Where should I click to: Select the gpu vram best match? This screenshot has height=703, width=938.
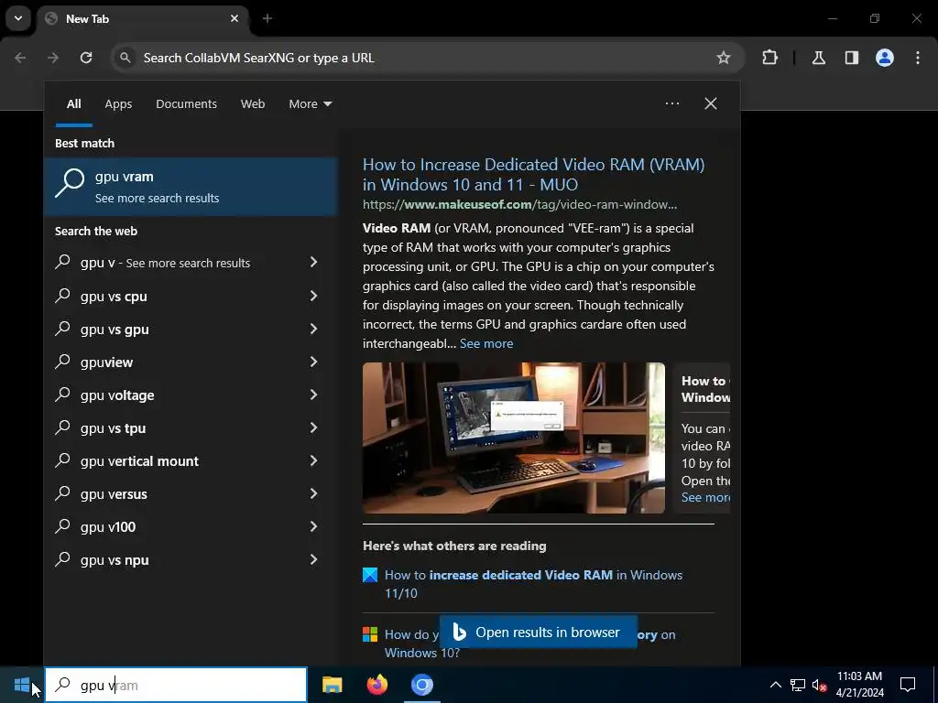coord(191,187)
